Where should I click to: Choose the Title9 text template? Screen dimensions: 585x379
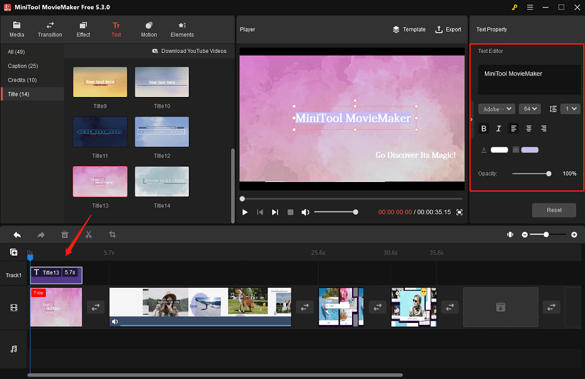pyautogui.click(x=100, y=82)
